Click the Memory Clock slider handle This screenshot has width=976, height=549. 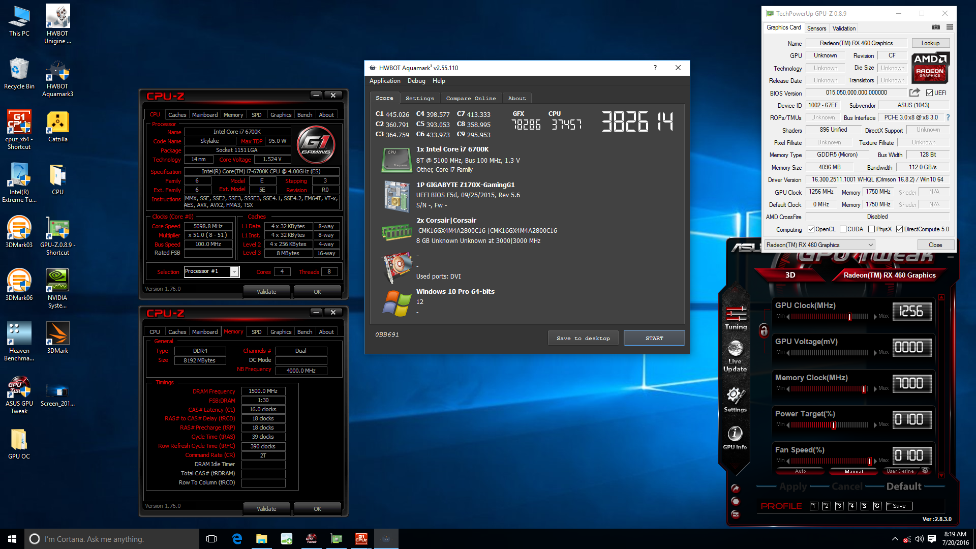864,389
